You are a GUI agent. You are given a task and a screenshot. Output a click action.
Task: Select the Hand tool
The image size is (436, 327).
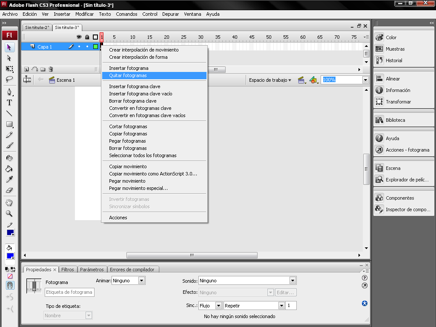pos(9,203)
